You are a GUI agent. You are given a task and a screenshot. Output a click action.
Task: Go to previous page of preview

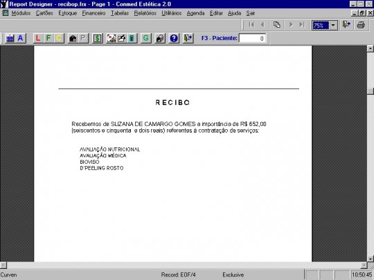pyautogui.click(x=262, y=25)
